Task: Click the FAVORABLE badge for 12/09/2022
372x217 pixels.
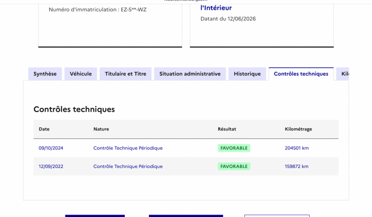Action: (x=234, y=166)
